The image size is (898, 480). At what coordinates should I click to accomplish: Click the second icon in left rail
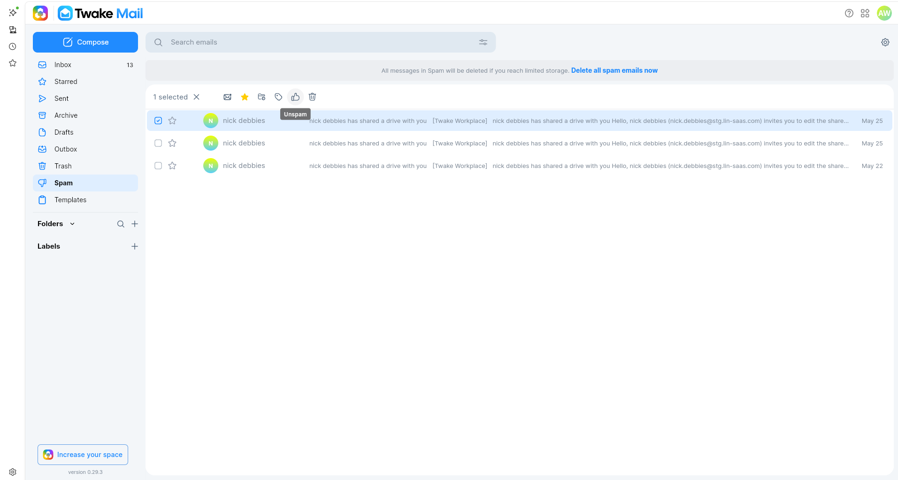[13, 30]
